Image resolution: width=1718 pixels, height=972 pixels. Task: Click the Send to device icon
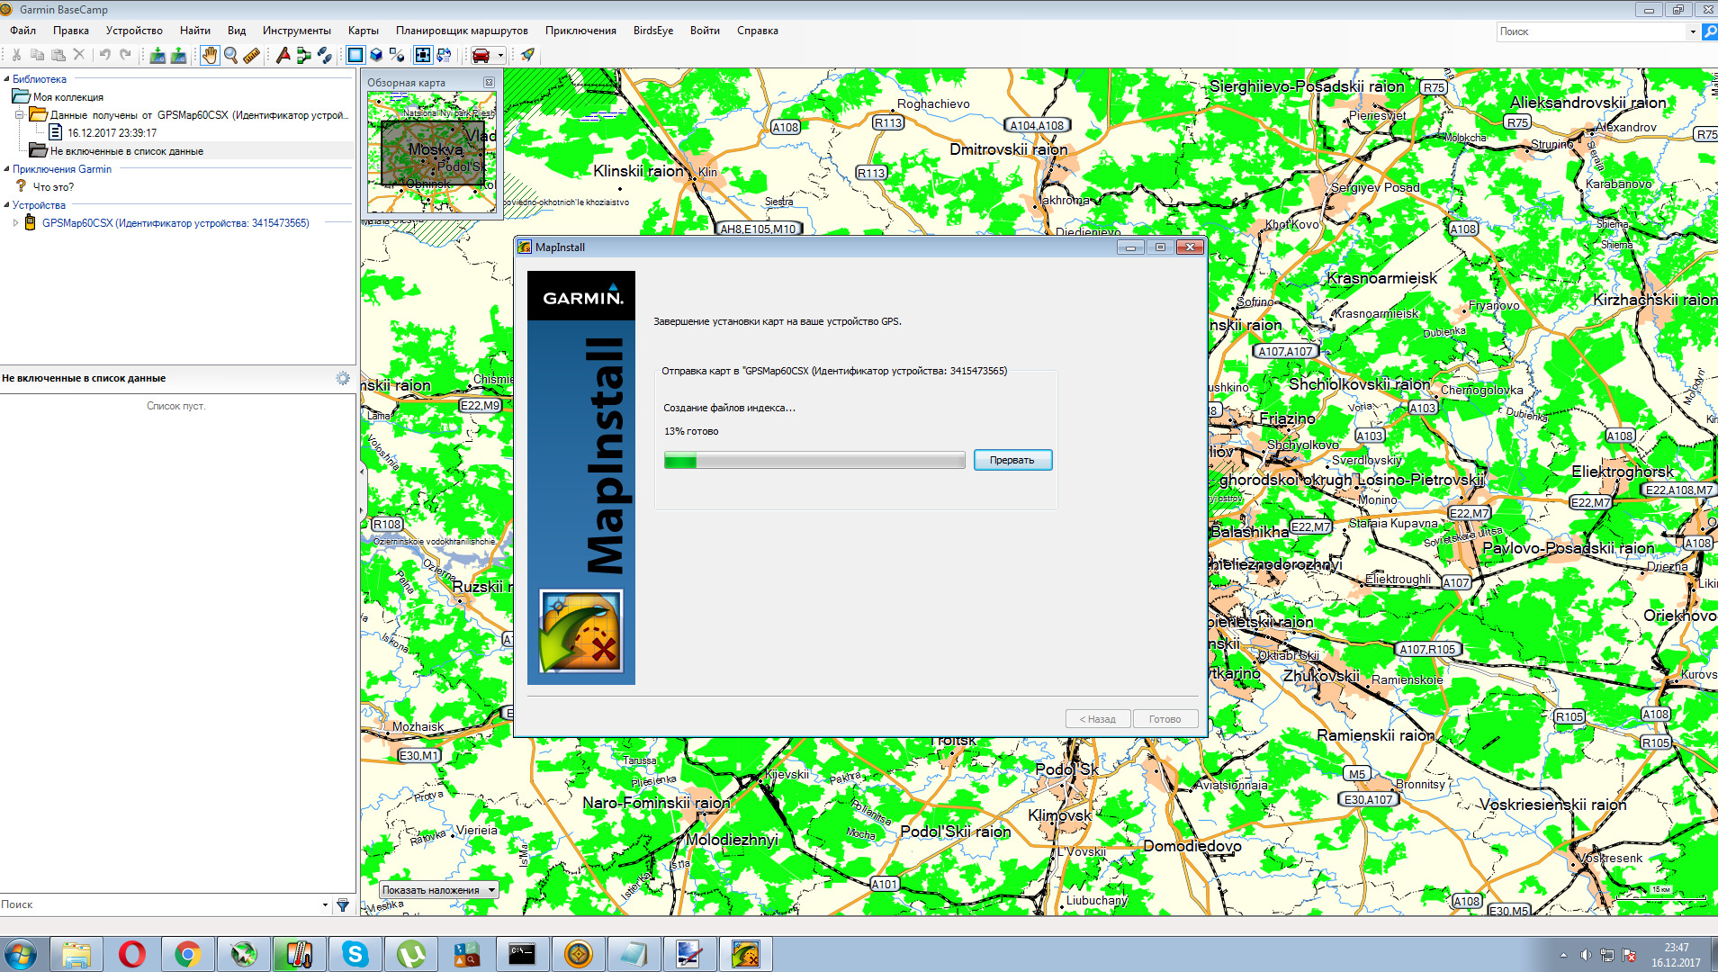[x=178, y=55]
